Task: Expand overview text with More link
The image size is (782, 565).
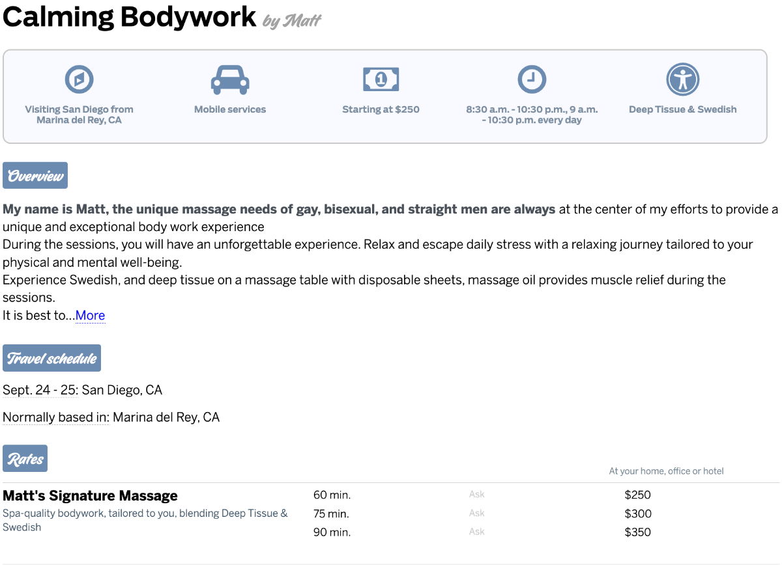Action: click(90, 316)
